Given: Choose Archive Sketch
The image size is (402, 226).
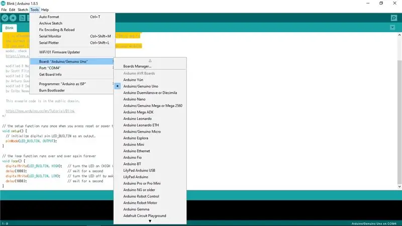Looking at the screenshot, I should [x=72, y=23].
